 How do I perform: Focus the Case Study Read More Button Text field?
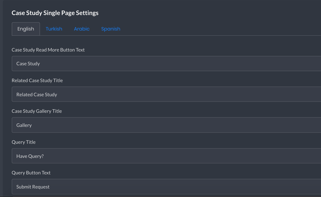(x=166, y=64)
